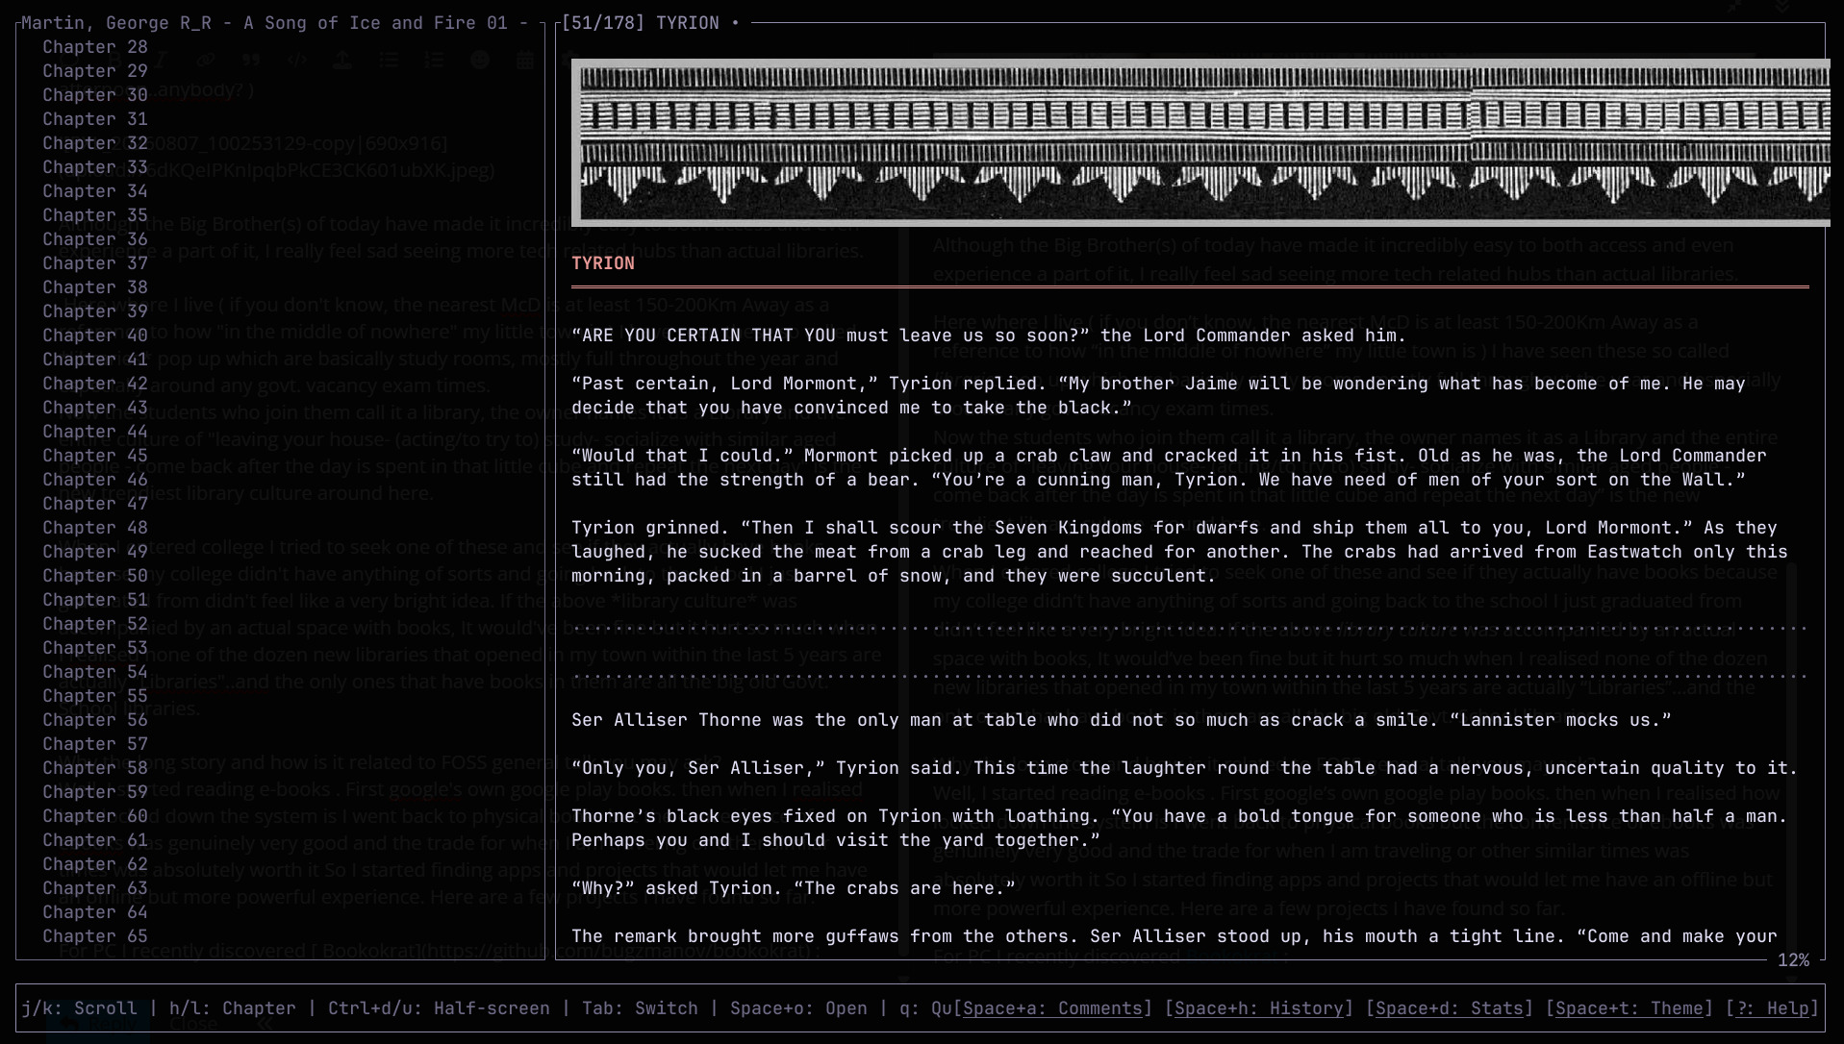
Task: Jump to Chapter 32
Action: 95,143
